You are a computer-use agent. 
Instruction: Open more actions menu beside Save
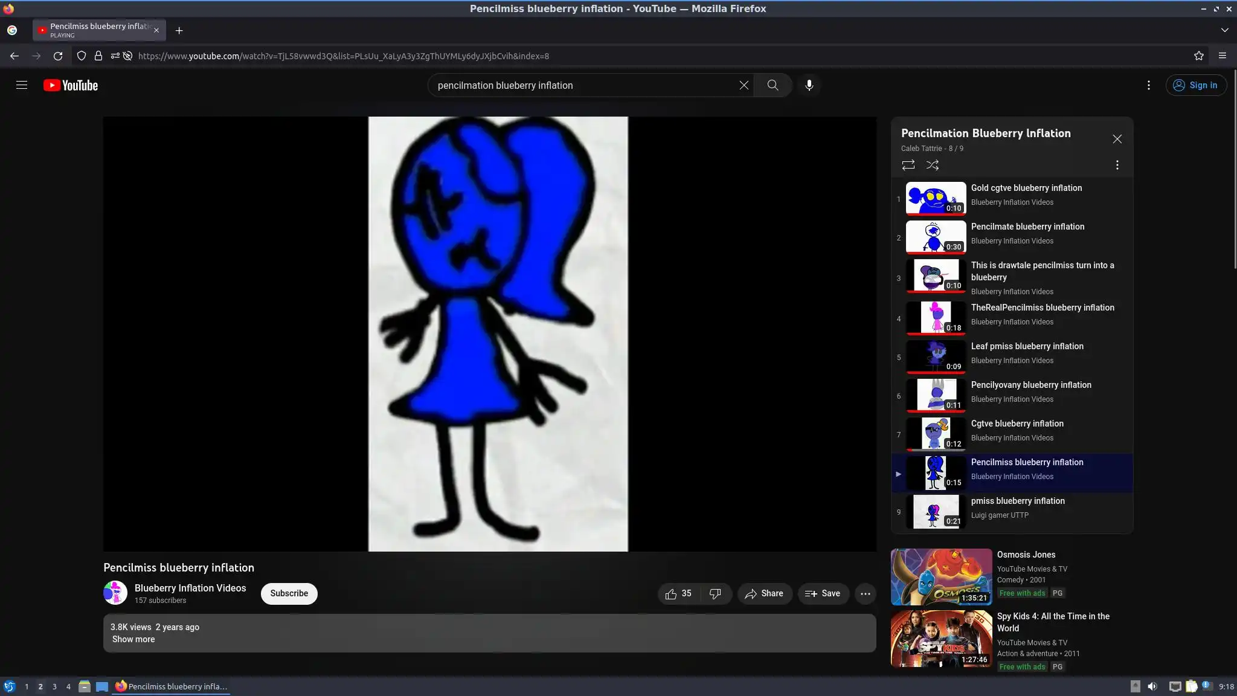[865, 594]
